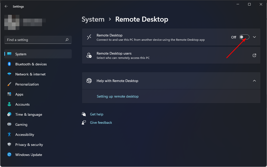
Task: Open Network & internet settings
Action: pos(38,74)
